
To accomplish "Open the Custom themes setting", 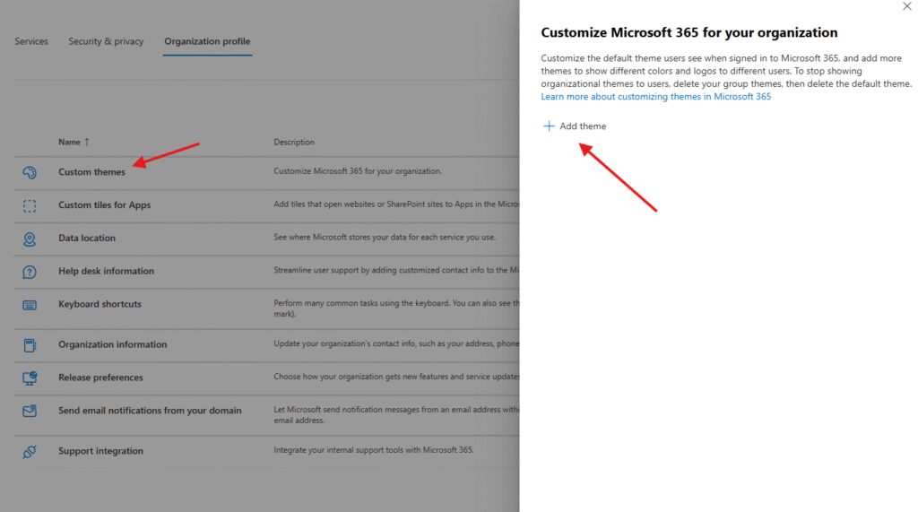I will [91, 172].
